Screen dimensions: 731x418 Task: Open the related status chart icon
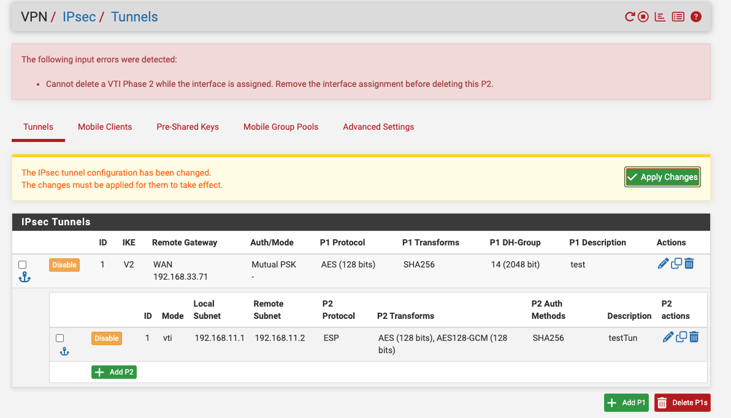coord(660,17)
